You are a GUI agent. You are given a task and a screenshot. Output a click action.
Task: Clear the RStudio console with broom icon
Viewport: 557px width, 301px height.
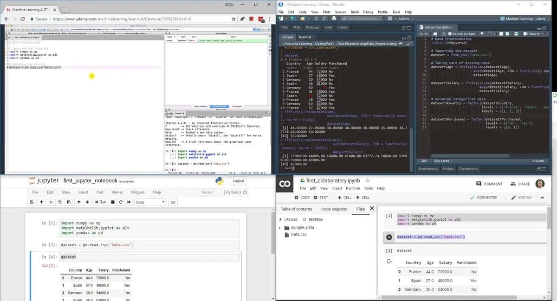pyautogui.click(x=409, y=44)
